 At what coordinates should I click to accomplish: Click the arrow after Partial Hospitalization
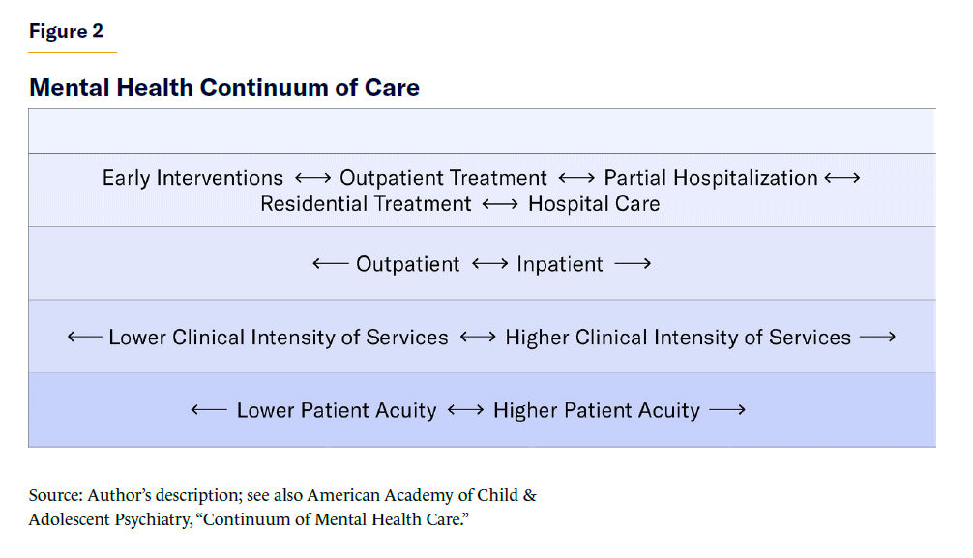click(841, 178)
